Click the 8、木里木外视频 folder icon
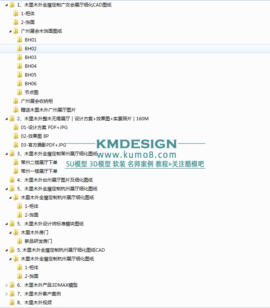 12,302
